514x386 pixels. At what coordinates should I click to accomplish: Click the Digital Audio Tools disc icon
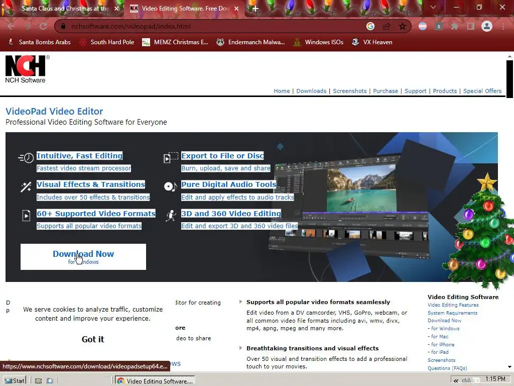click(171, 186)
